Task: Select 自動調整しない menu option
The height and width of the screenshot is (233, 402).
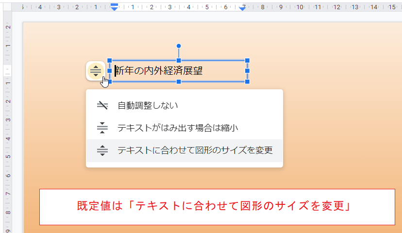Action: [184, 106]
